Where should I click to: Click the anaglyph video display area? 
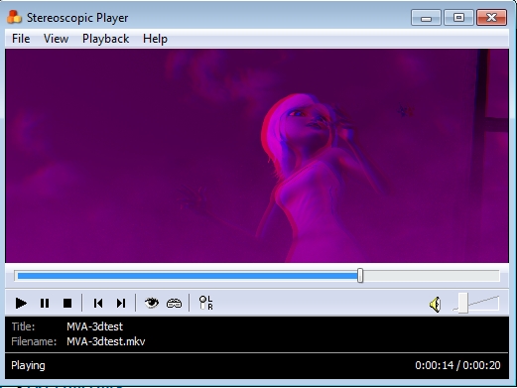click(x=257, y=156)
